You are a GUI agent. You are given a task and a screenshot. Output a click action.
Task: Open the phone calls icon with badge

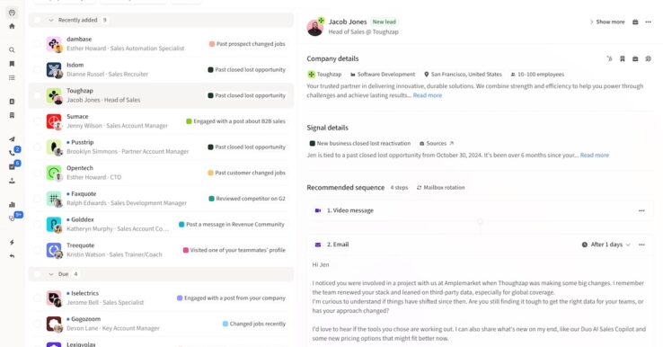[12, 153]
